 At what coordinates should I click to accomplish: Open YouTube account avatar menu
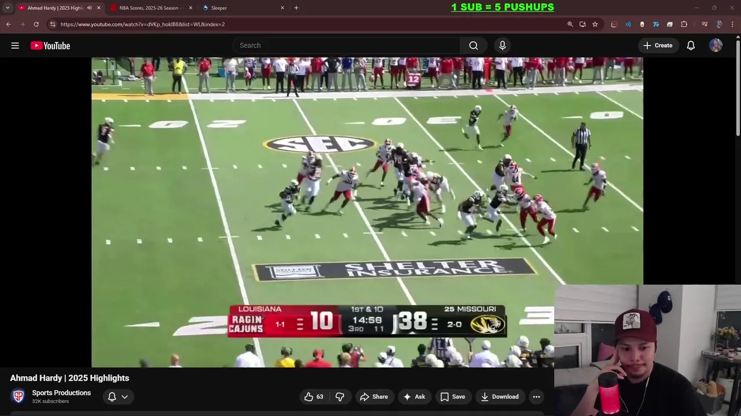tap(716, 46)
